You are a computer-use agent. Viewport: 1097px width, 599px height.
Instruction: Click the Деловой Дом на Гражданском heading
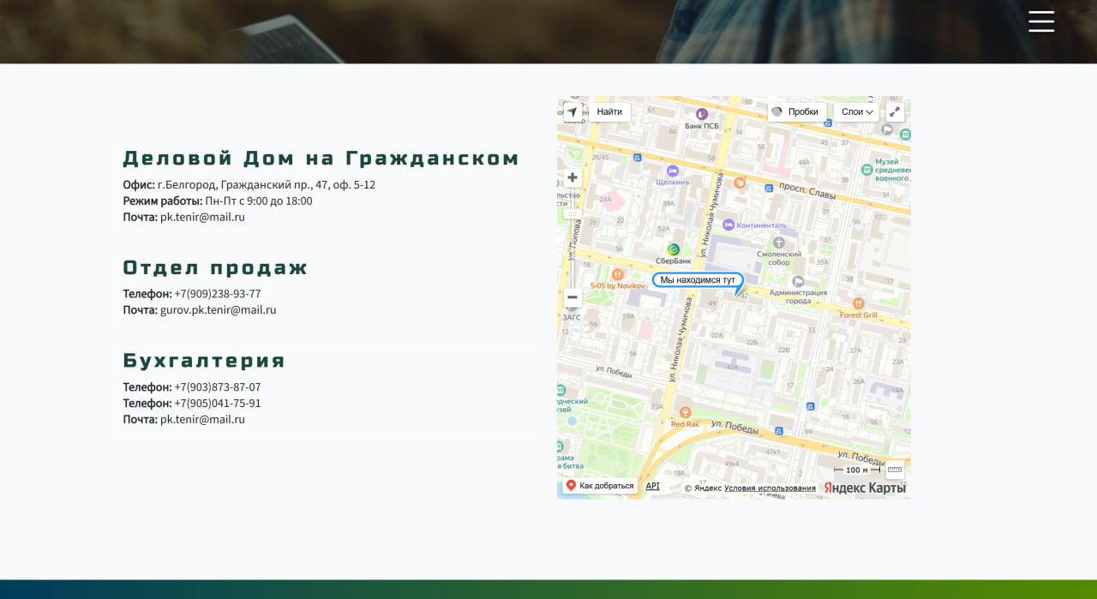321,159
